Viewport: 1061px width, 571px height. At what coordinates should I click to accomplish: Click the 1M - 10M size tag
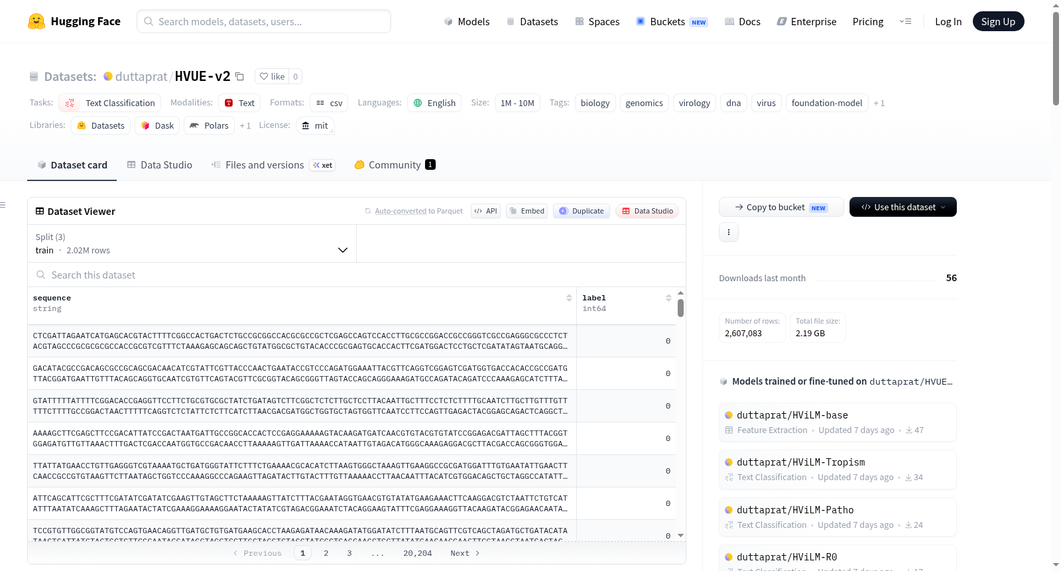517,103
